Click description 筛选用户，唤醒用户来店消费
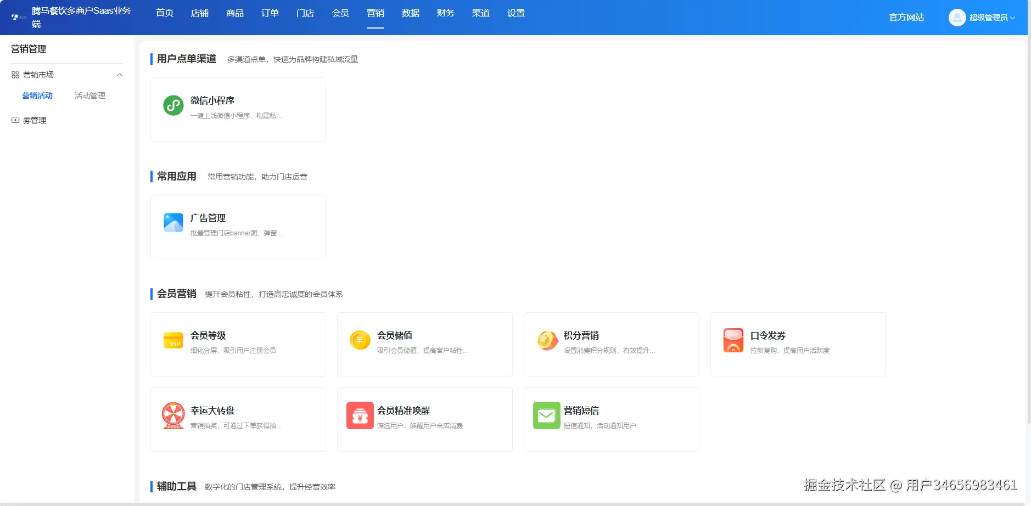The height and width of the screenshot is (506, 1031). click(x=420, y=425)
